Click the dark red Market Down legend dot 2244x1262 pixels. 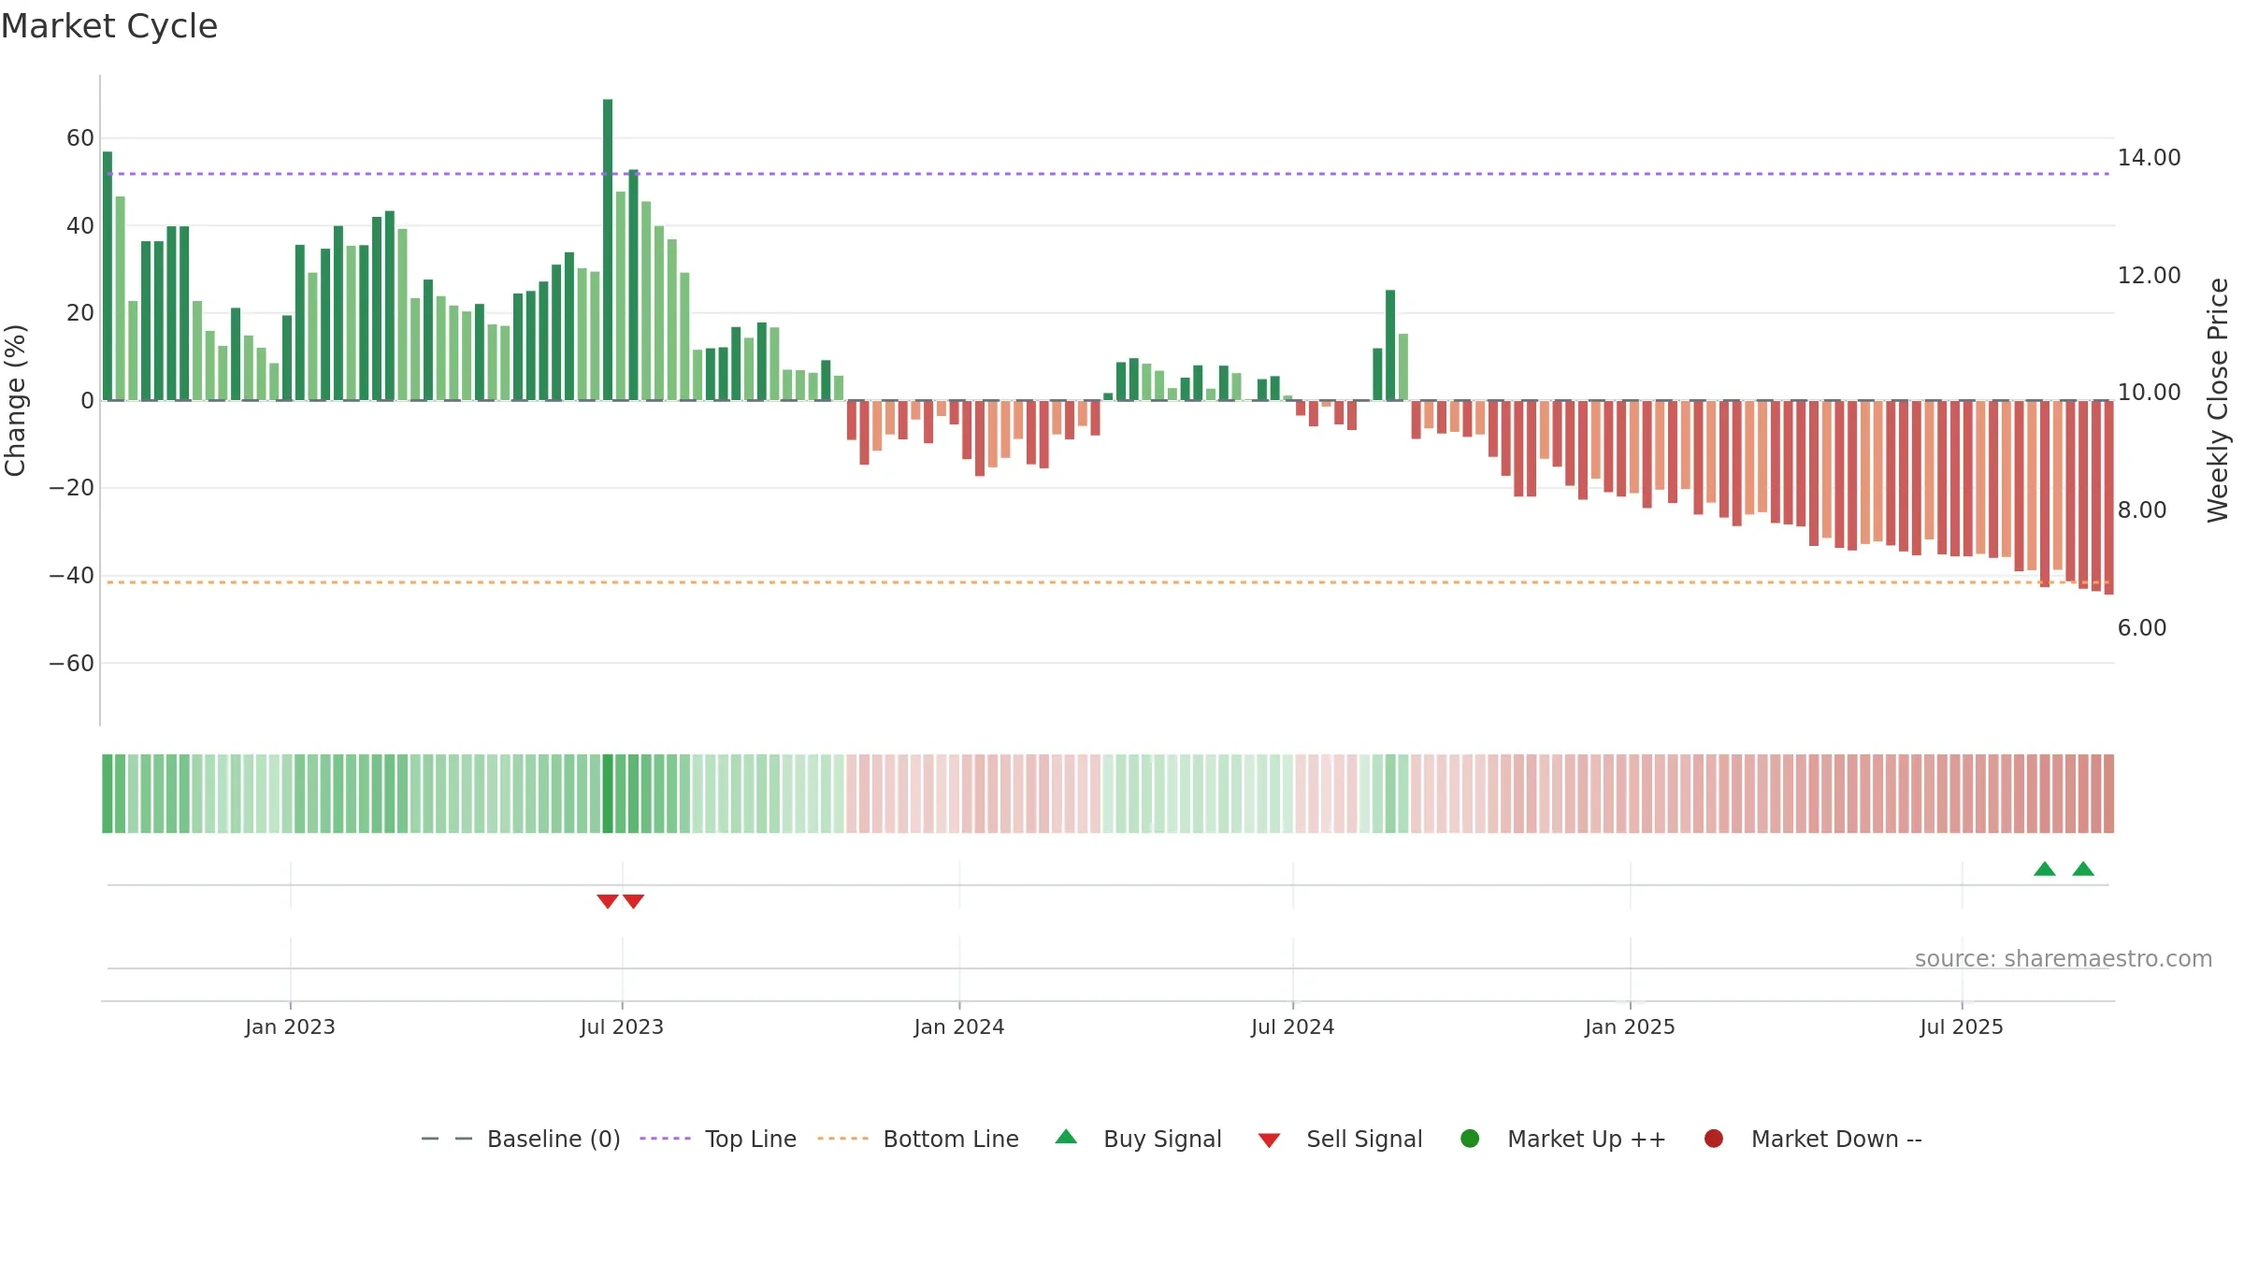tap(1714, 1139)
